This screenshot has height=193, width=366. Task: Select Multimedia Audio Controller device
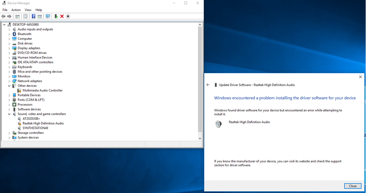43,90
